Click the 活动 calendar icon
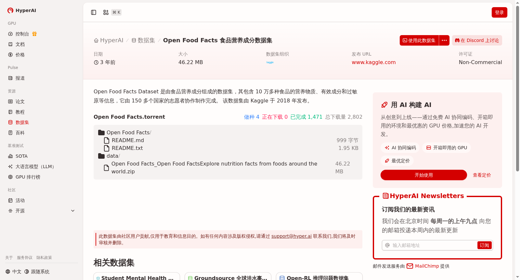520x280 pixels. [x=10, y=200]
